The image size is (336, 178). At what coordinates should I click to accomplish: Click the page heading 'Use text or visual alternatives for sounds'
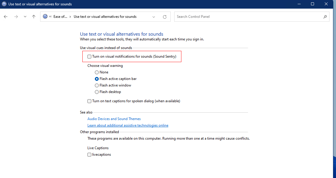(x=122, y=34)
